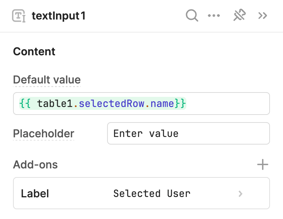Expand Label add-on settings chevron
Screen dimensions: 283x219
point(240,194)
